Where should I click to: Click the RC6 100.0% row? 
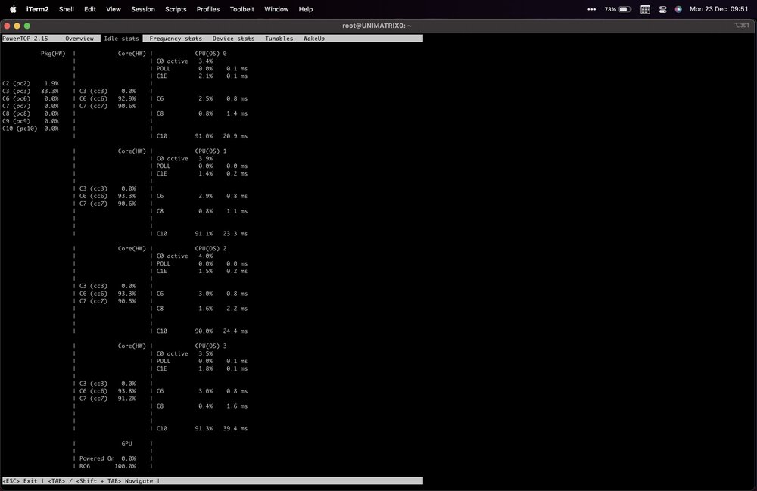coord(107,466)
